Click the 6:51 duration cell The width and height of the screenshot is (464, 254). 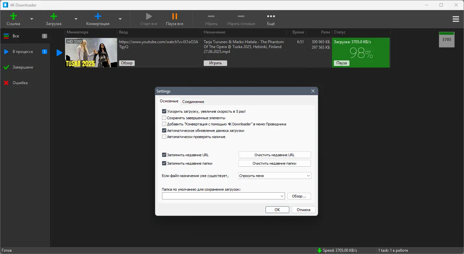point(300,42)
